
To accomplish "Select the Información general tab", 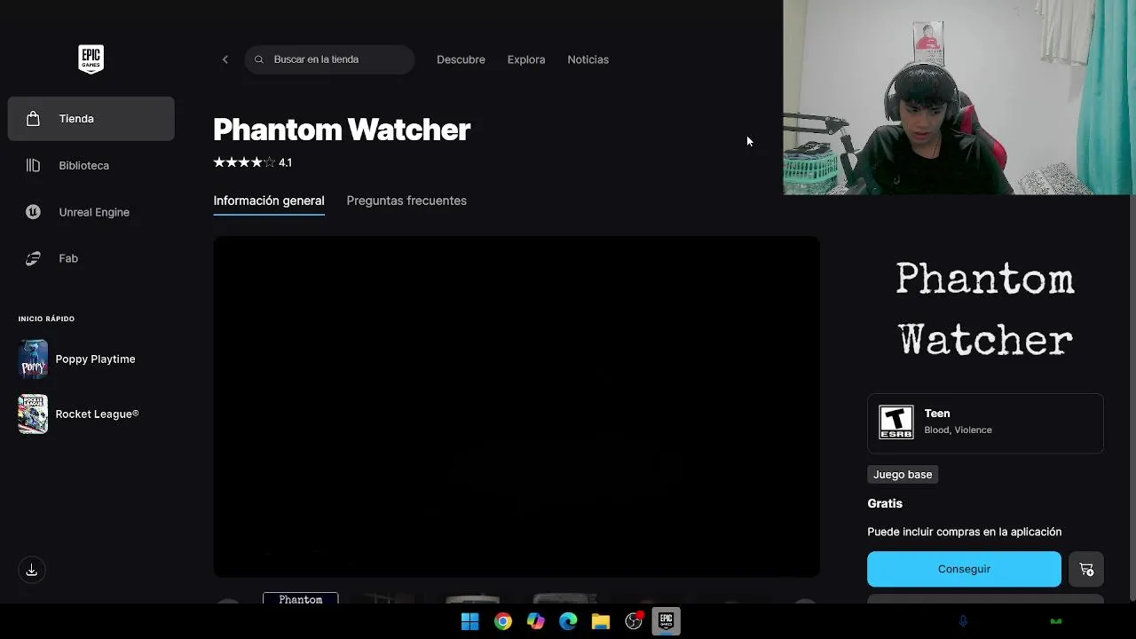I will point(269,201).
